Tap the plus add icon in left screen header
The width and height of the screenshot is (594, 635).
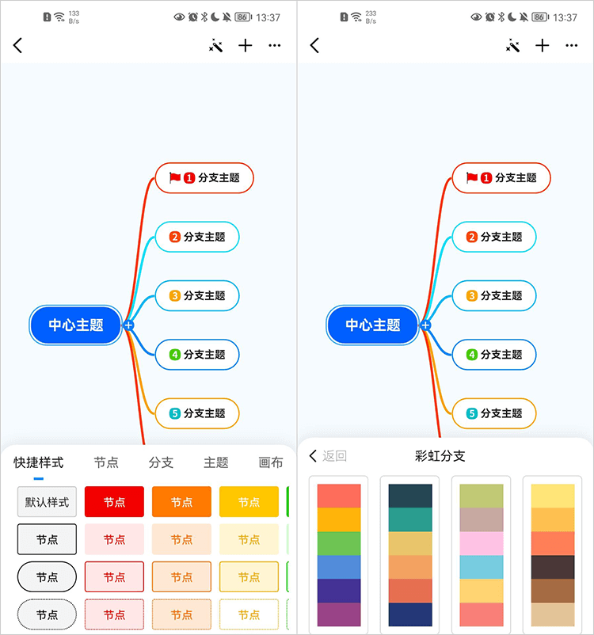tap(246, 46)
